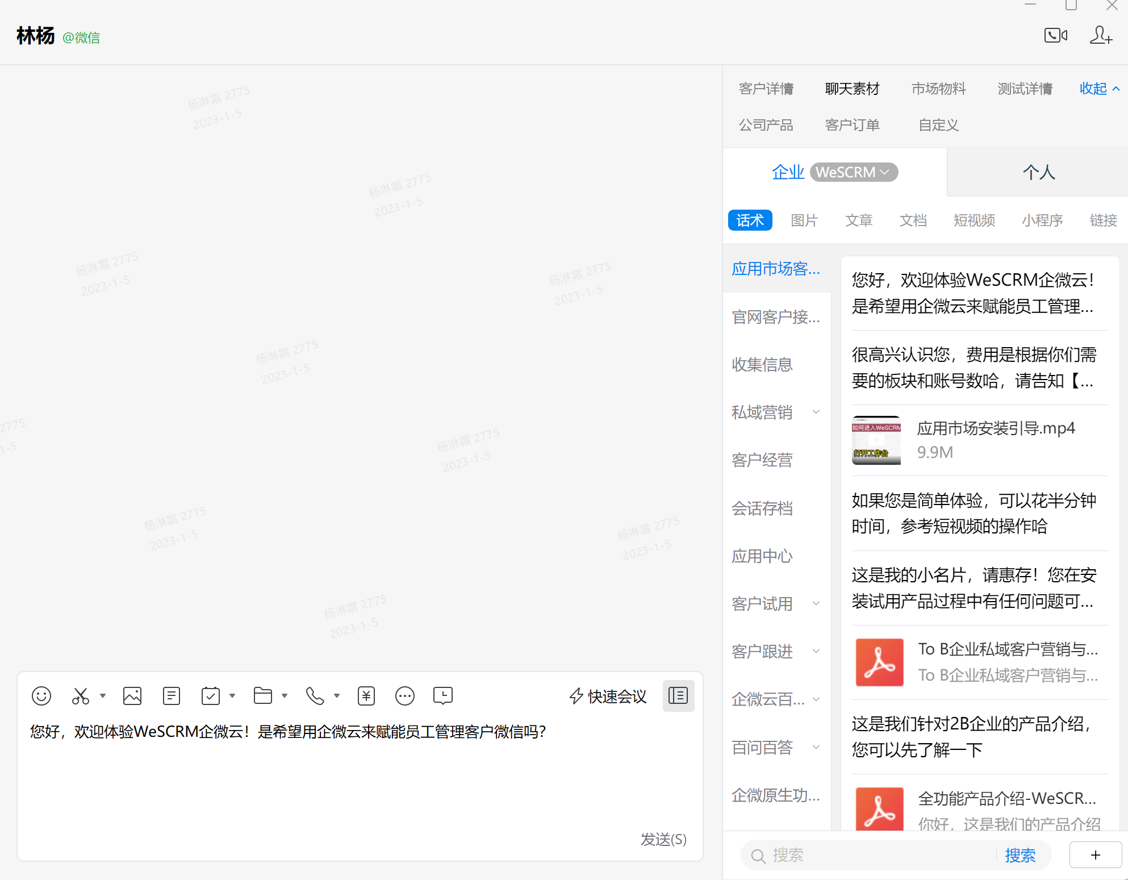
Task: Open the WeSCRM dropdown selector
Action: coord(854,172)
